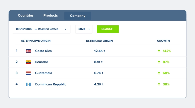Click the 38% growth value
This screenshot has width=195, height=108.
pyautogui.click(x=166, y=84)
